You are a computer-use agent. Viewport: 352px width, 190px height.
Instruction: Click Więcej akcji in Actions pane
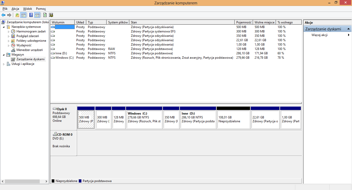tap(319, 35)
